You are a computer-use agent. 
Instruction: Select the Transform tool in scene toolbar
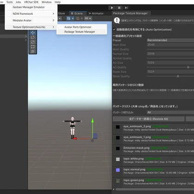tap(32, 52)
